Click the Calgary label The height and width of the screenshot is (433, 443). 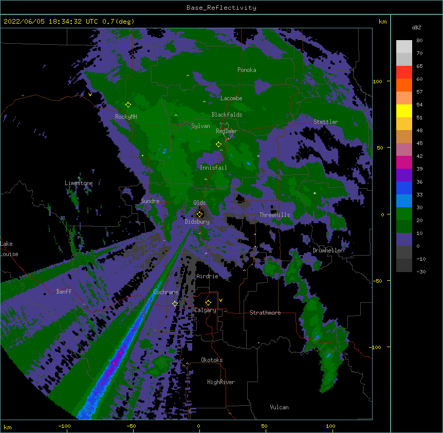(205, 310)
